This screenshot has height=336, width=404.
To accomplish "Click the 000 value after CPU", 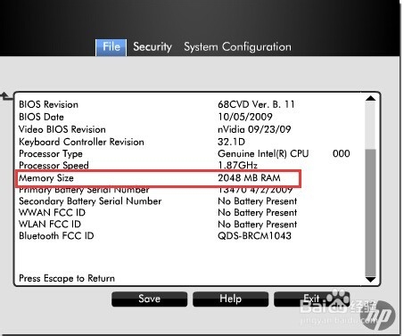I will pyautogui.click(x=342, y=153).
